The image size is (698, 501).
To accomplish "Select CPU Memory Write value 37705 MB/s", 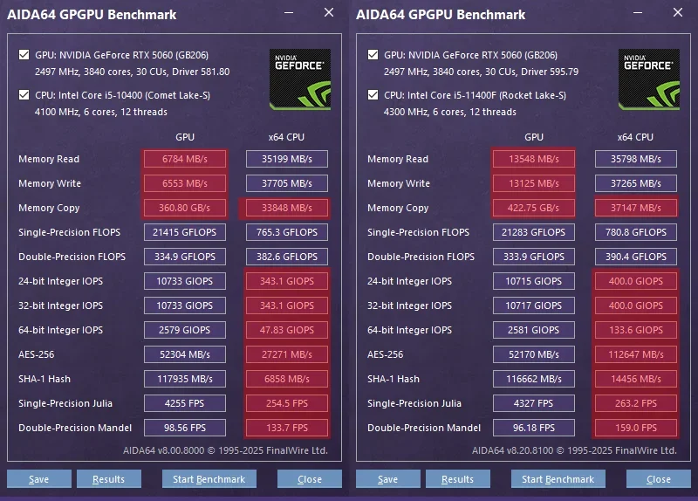I will pos(287,183).
